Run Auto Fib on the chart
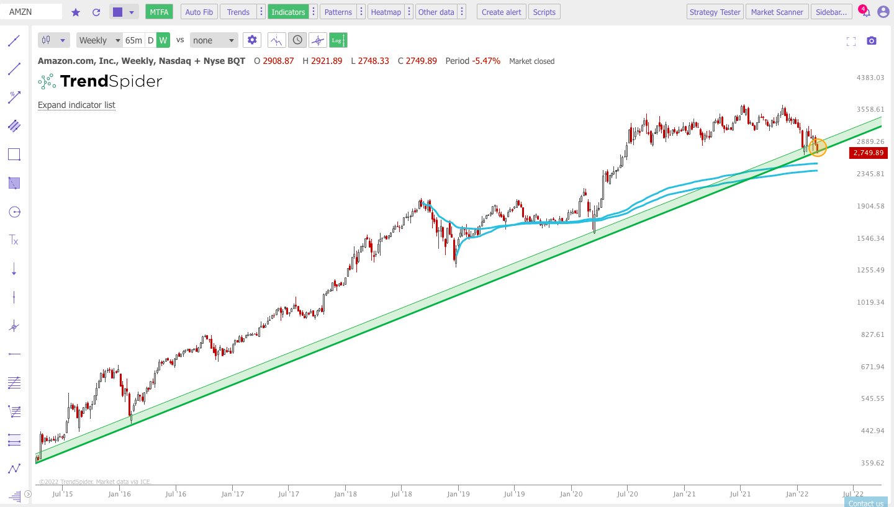894x507 pixels. coord(199,12)
